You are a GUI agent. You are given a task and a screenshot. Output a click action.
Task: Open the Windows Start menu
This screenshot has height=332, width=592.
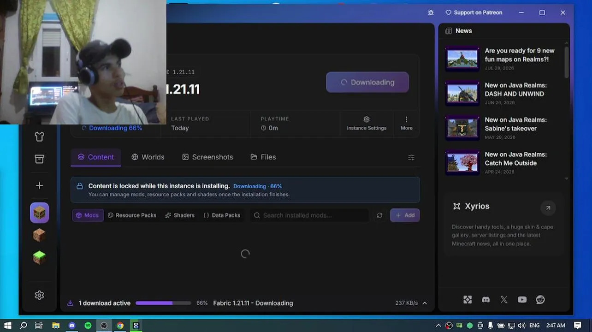(x=8, y=326)
